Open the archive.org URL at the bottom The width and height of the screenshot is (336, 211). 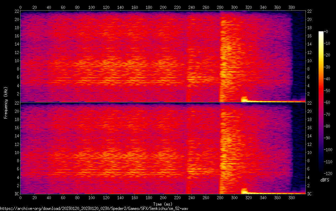click(94, 208)
